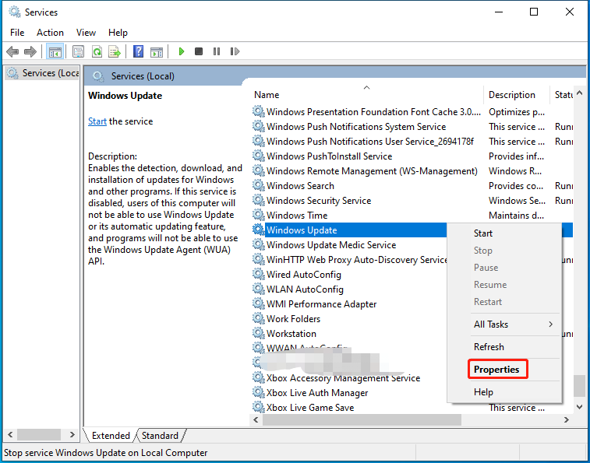This screenshot has height=463, width=590.
Task: Click the Start the service link
Action: click(x=97, y=121)
